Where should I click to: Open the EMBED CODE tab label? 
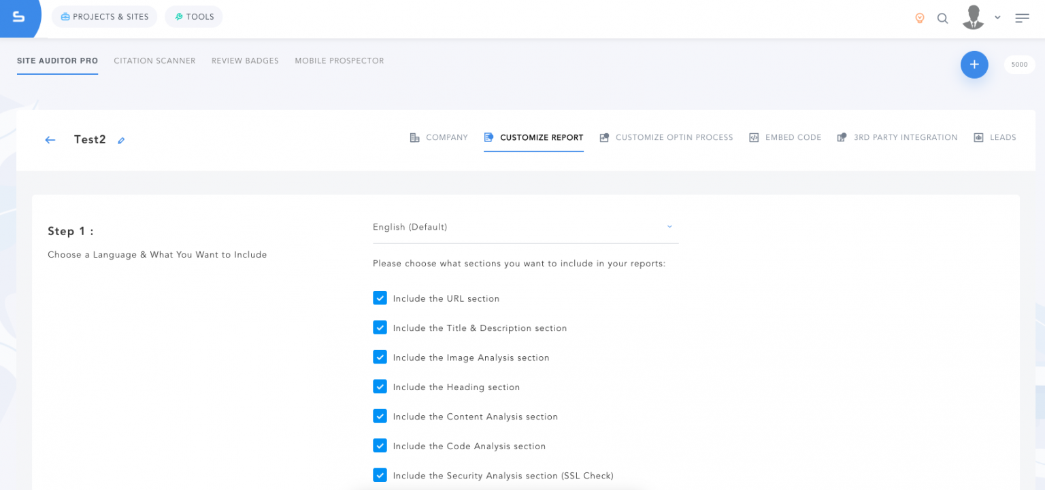click(x=793, y=137)
